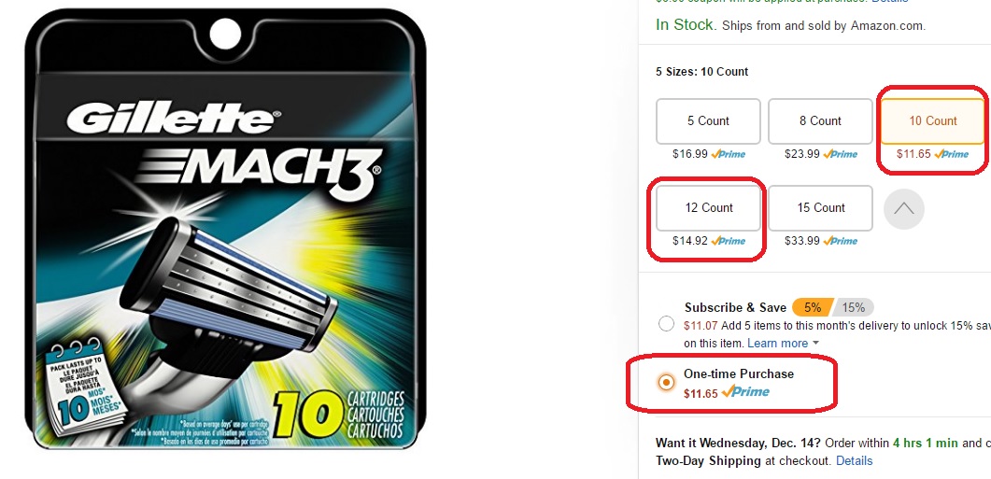Click the orange 5% savings badge
The width and height of the screenshot is (991, 479).
pyautogui.click(x=812, y=307)
